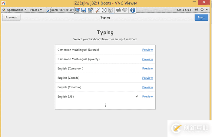Start a new connection from VNC toolbar
This screenshot has height=137, width=212.
(78, 10)
